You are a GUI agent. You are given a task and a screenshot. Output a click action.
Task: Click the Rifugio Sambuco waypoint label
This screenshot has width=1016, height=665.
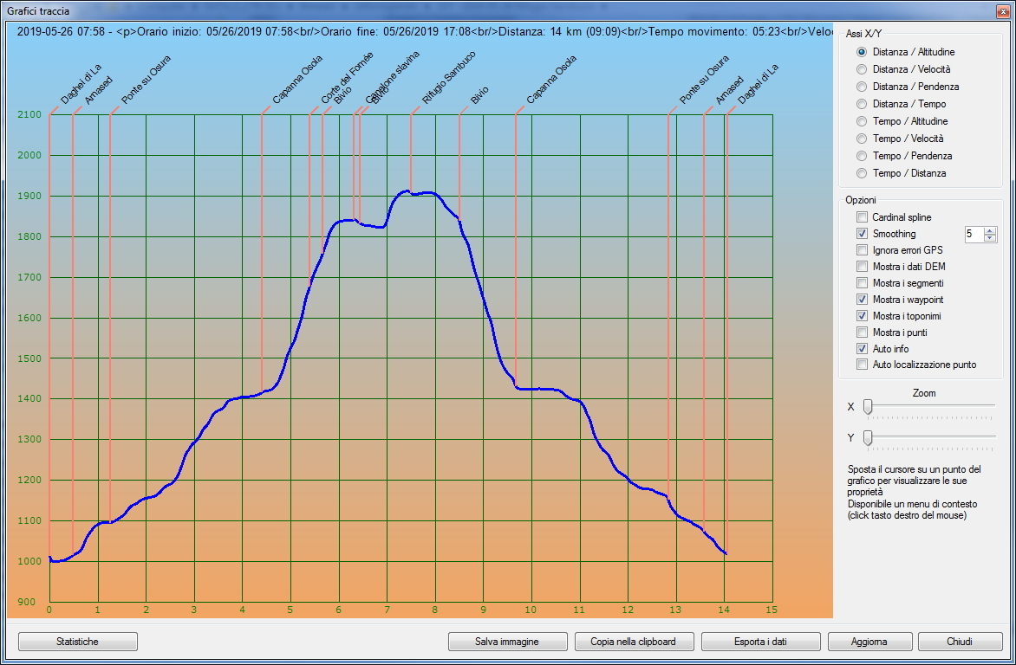(x=449, y=78)
